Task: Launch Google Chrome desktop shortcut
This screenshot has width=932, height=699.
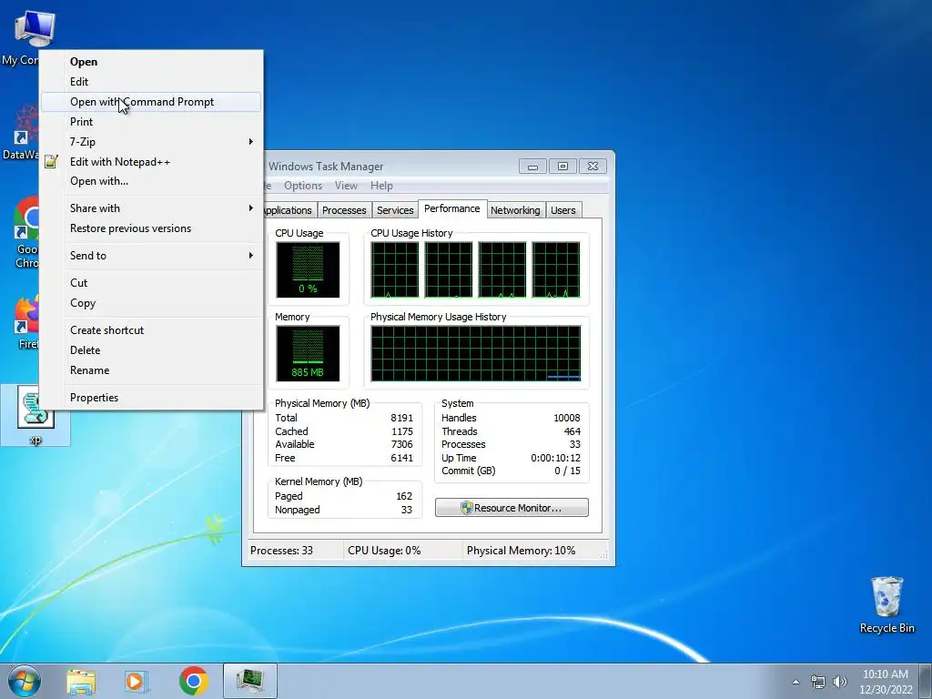Action: tap(26, 218)
